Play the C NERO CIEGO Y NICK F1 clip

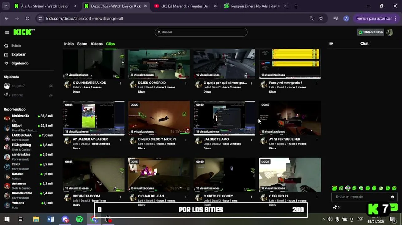(x=159, y=118)
